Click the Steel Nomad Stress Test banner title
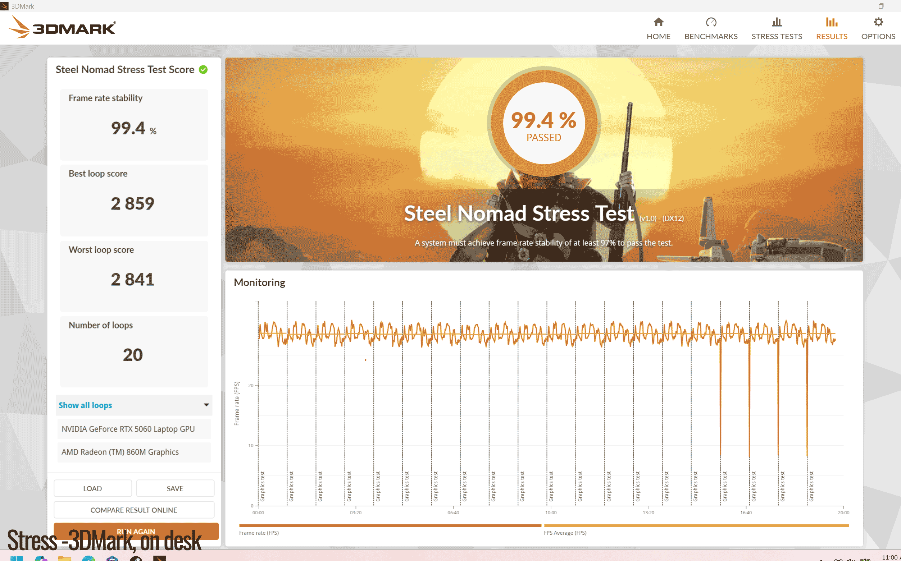The image size is (901, 561). 519,213
